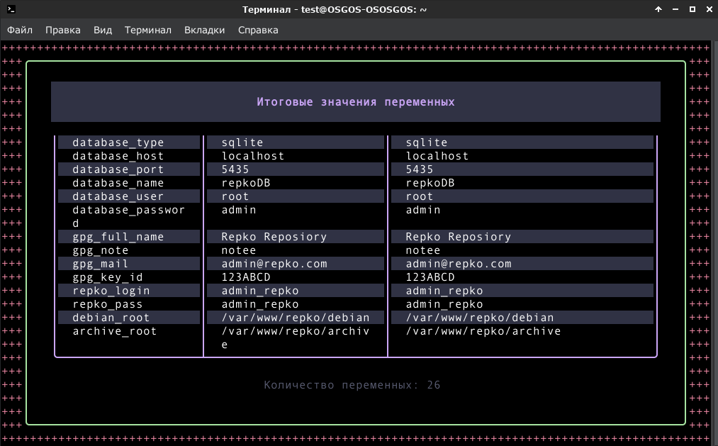Minimize the terminal window
Viewport: 718px width, 446px height.
pyautogui.click(x=675, y=9)
